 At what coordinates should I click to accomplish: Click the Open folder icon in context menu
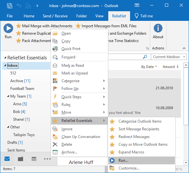tap(55, 33)
